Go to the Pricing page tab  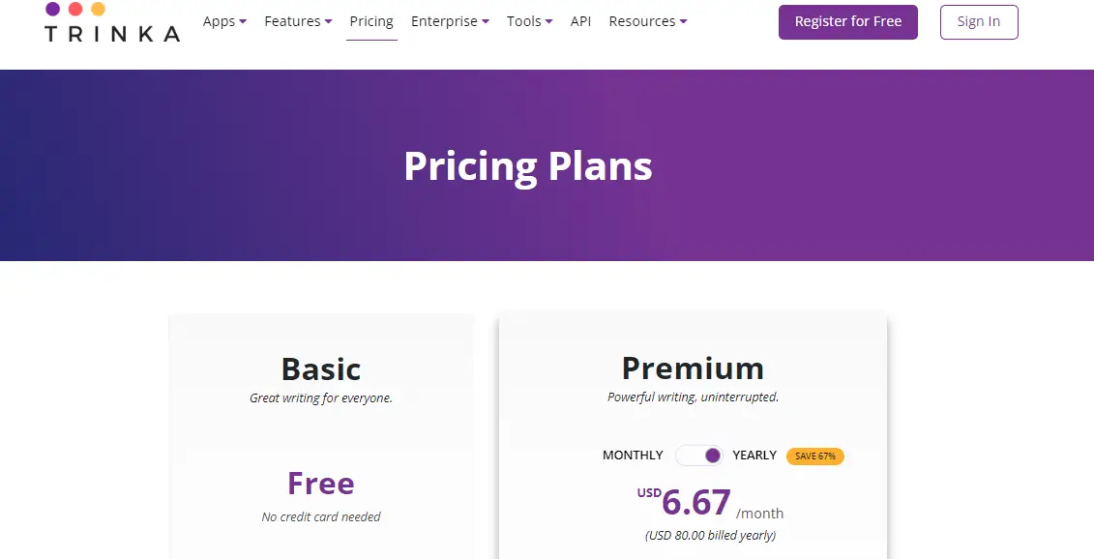pyautogui.click(x=371, y=21)
